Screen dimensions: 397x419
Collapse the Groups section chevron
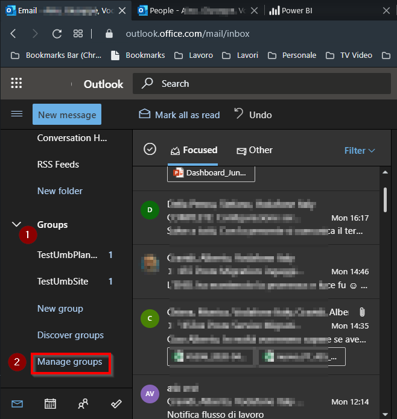coord(16,224)
